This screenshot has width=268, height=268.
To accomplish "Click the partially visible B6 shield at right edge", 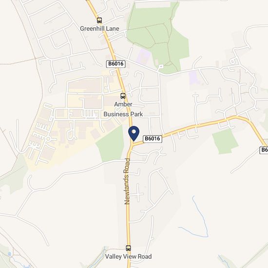I will (x=264, y=150).
